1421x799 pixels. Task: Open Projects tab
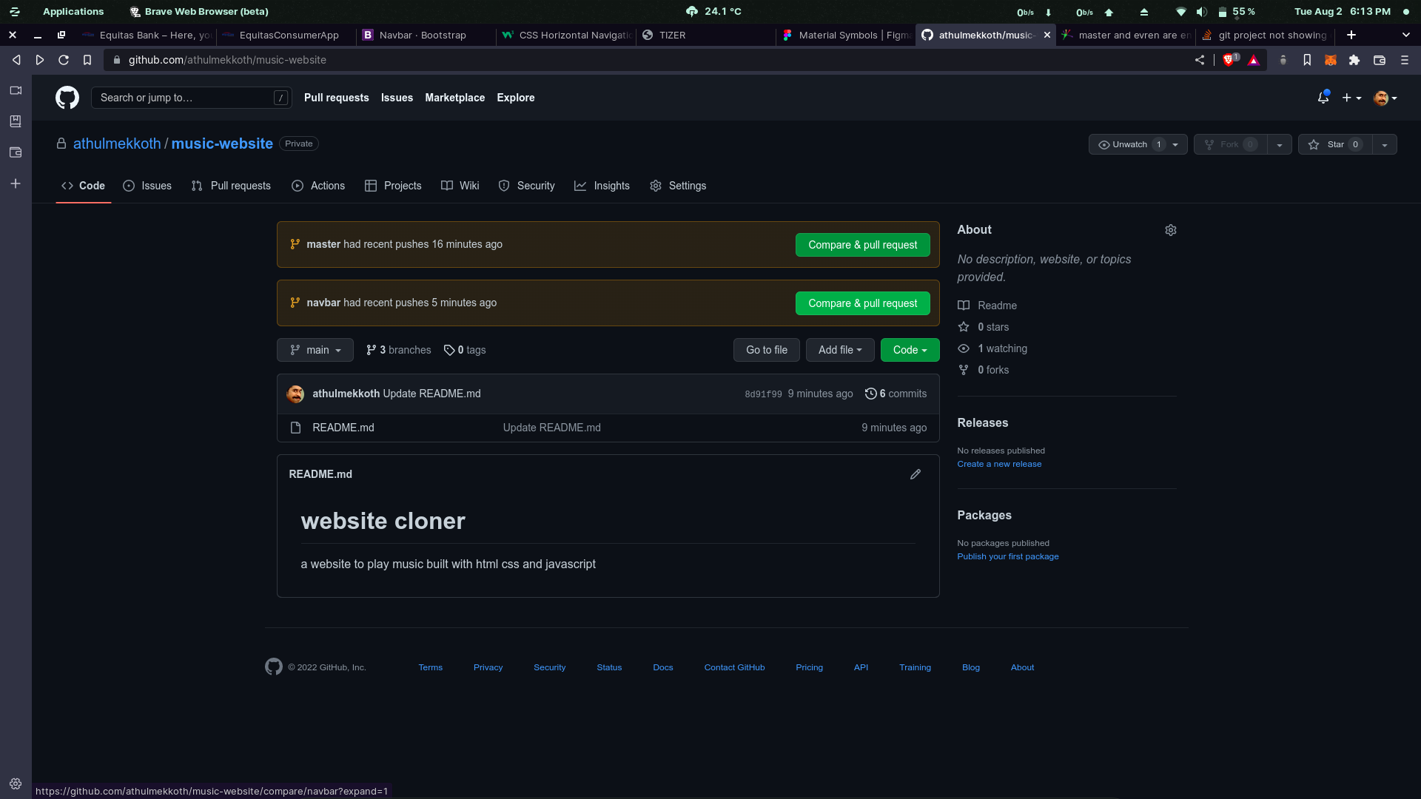tap(393, 186)
